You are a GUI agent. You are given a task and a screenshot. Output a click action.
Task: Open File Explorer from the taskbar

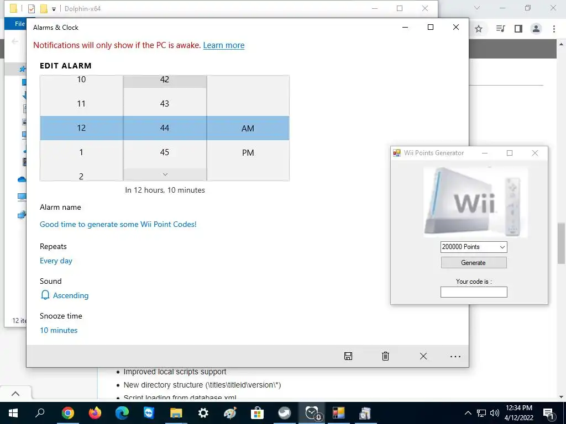click(x=176, y=413)
